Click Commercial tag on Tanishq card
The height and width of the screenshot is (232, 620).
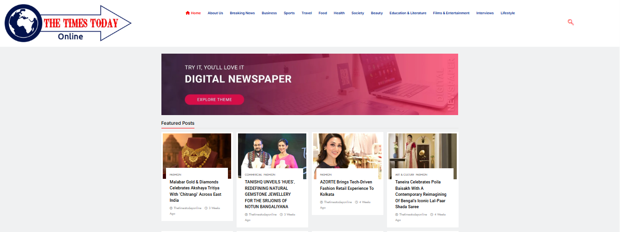253,175
